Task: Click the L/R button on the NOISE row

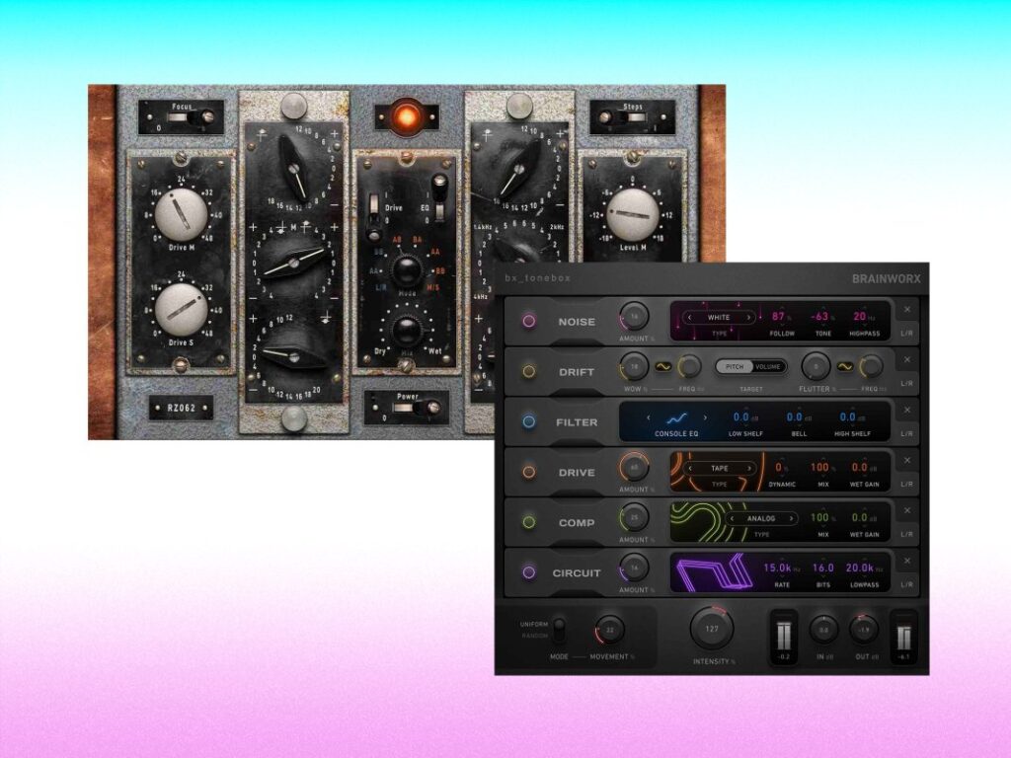Action: [906, 334]
